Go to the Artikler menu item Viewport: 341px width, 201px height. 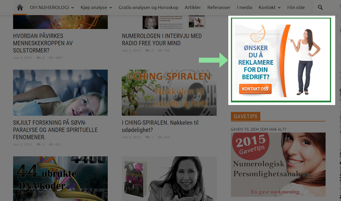coord(193,7)
